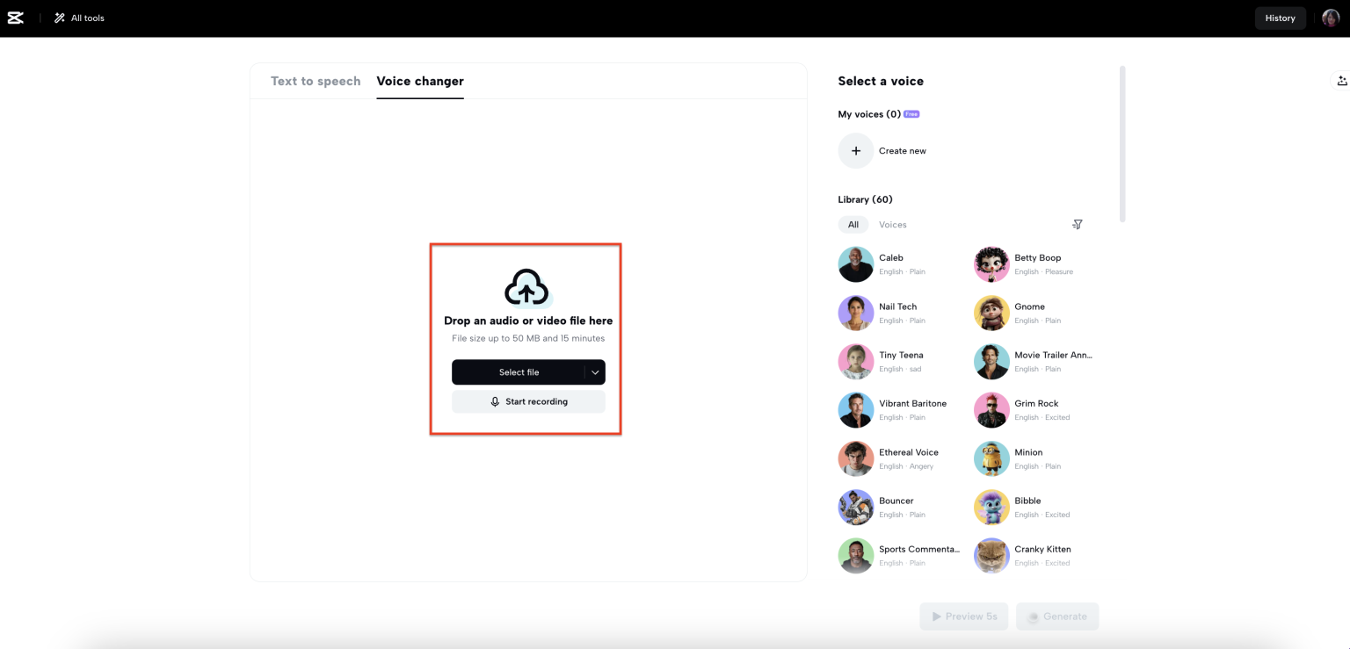Click the user profile avatar
Image resolution: width=1350 pixels, height=649 pixels.
(x=1331, y=18)
